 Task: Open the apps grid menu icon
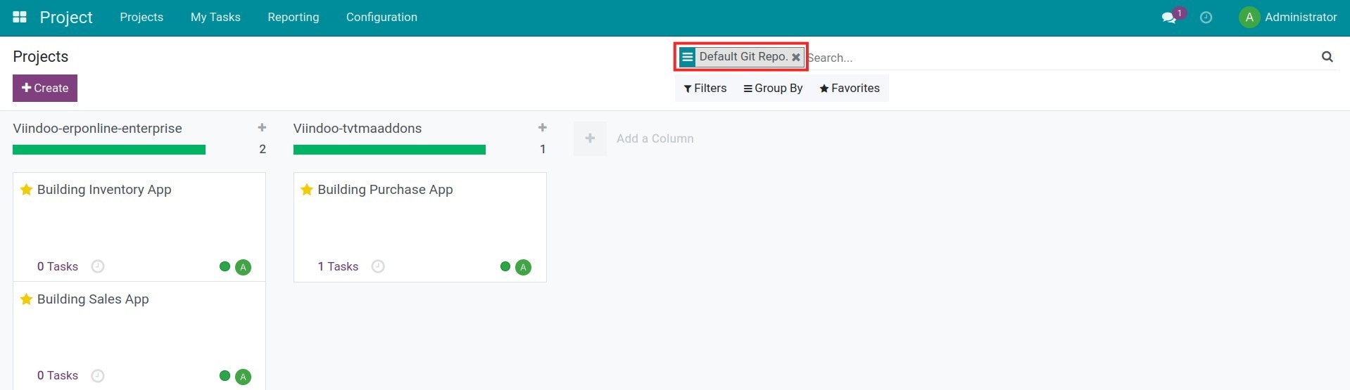20,17
